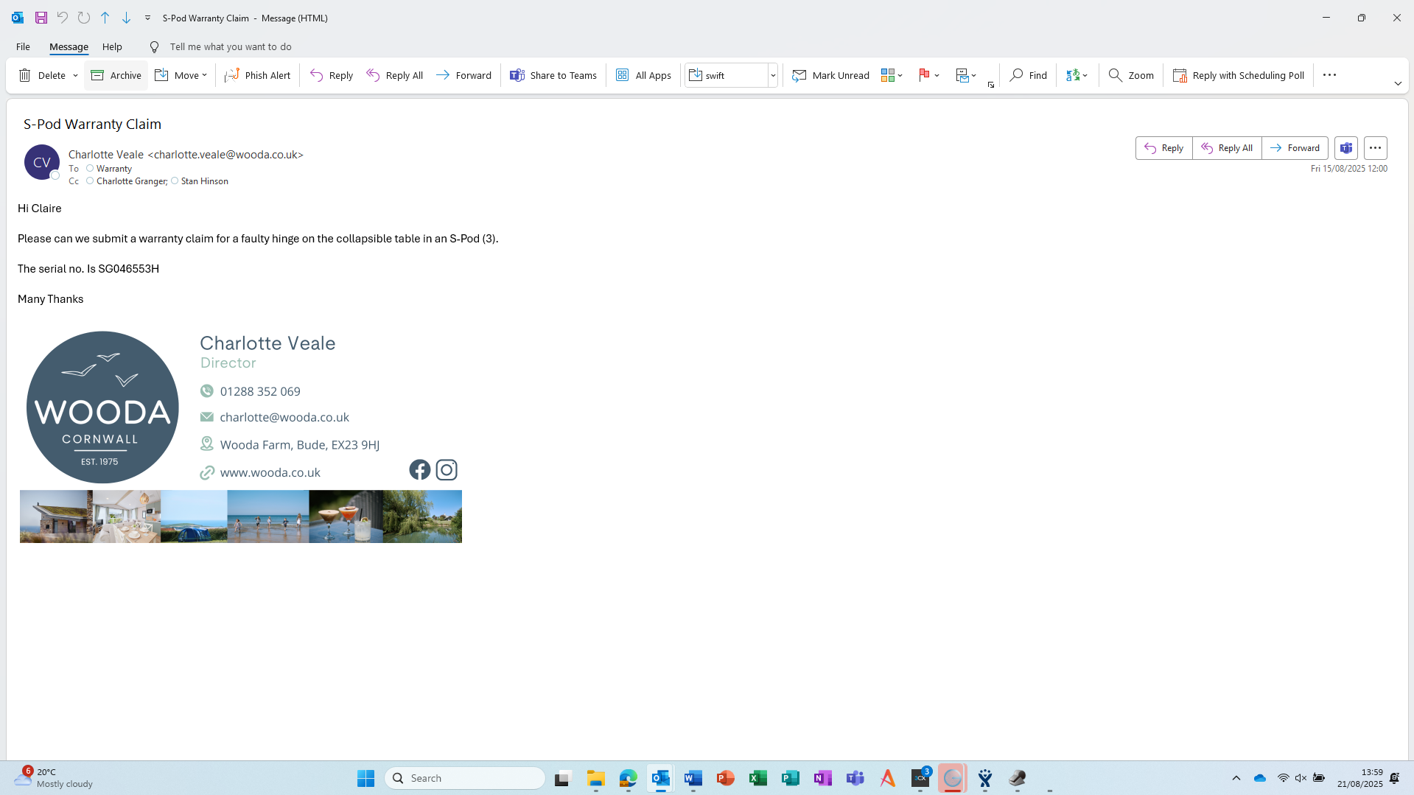Open OneNote from the taskbar
This screenshot has width=1414, height=795.
pos(822,778)
